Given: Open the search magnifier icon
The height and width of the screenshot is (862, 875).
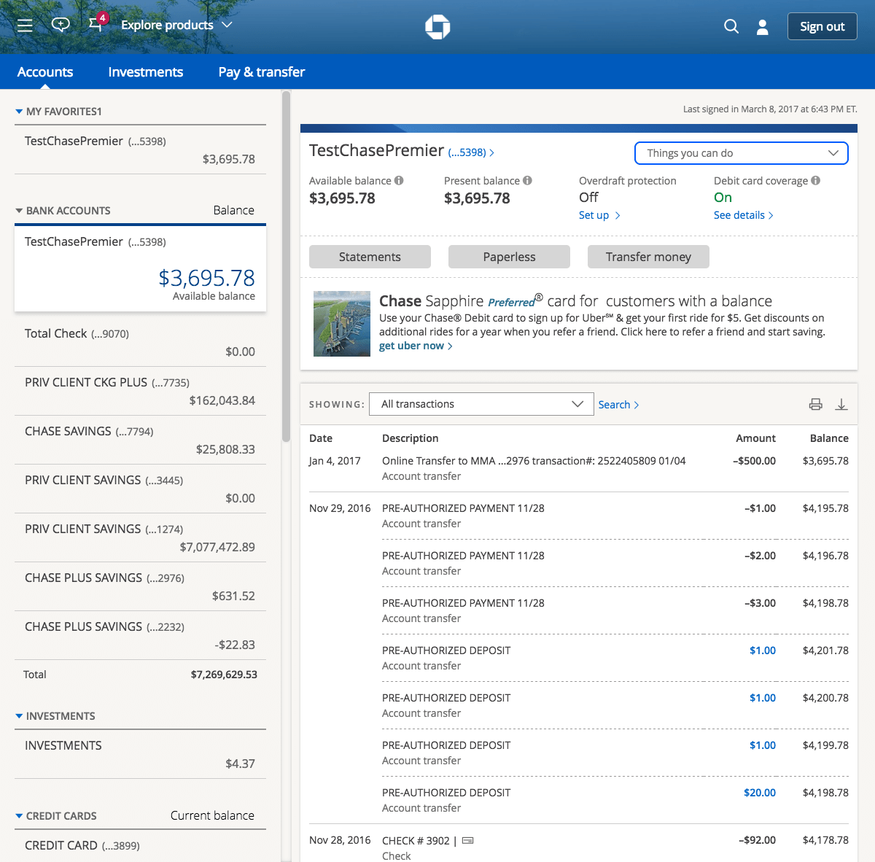Looking at the screenshot, I should pyautogui.click(x=731, y=26).
